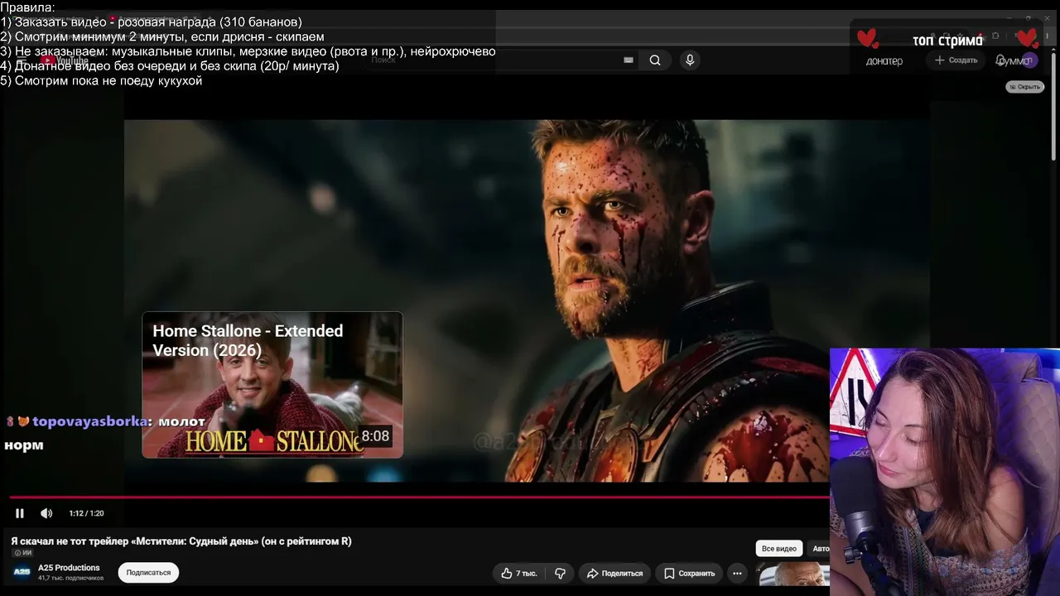
Task: Go to YouTube home via the logo
Action: [x=66, y=60]
